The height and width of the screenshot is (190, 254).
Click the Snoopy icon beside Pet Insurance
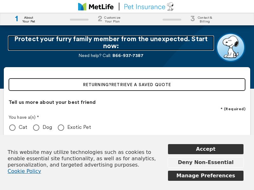coord(170,6)
